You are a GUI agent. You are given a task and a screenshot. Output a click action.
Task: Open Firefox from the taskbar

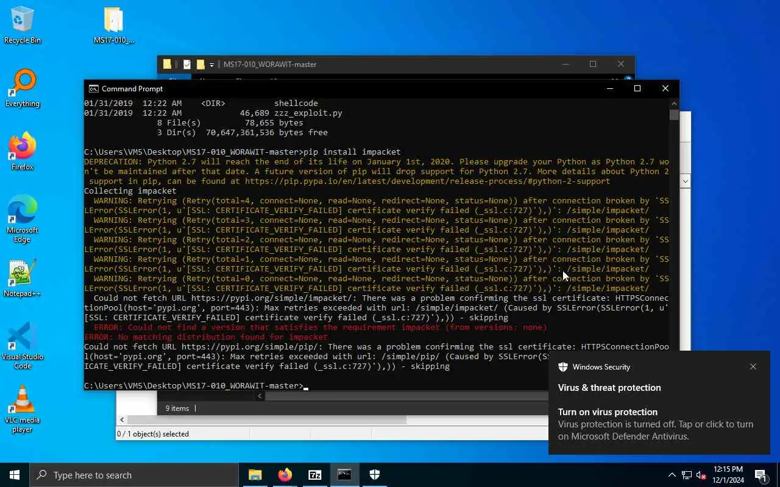285,475
